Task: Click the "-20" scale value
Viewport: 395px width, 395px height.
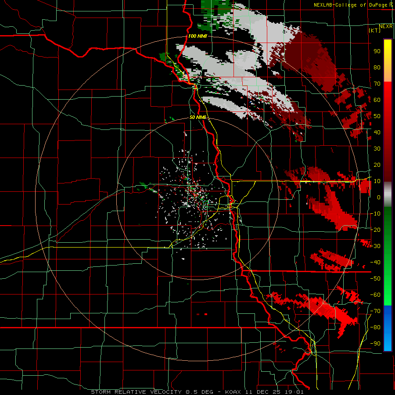Action: pyautogui.click(x=375, y=230)
